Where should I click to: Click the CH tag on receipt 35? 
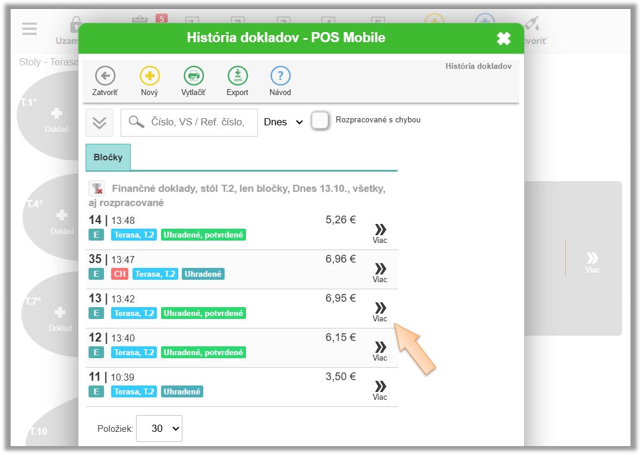coord(119,274)
